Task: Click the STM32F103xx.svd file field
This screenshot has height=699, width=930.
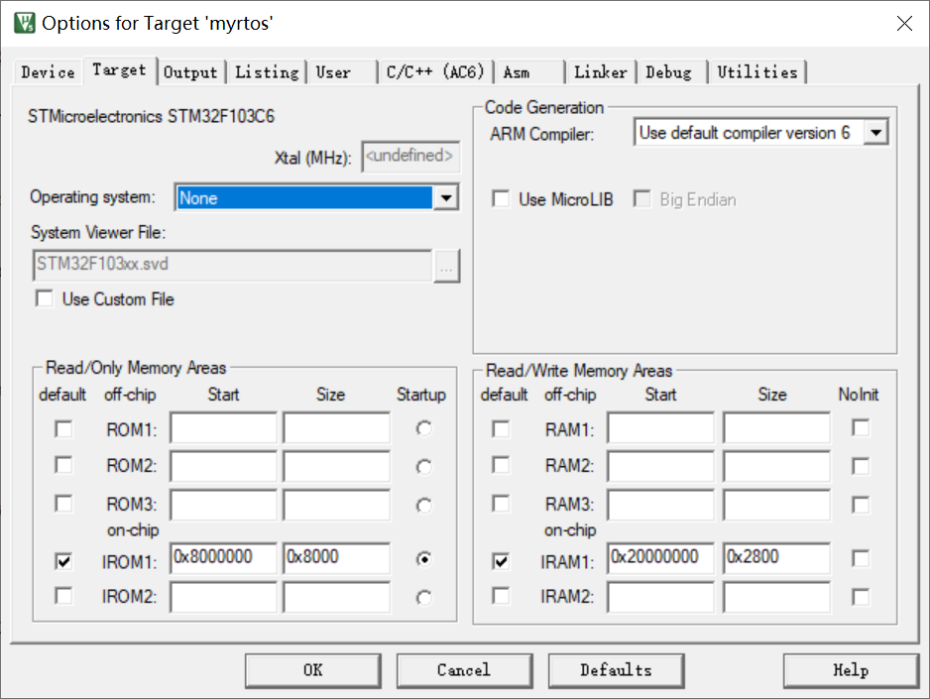Action: point(232,266)
